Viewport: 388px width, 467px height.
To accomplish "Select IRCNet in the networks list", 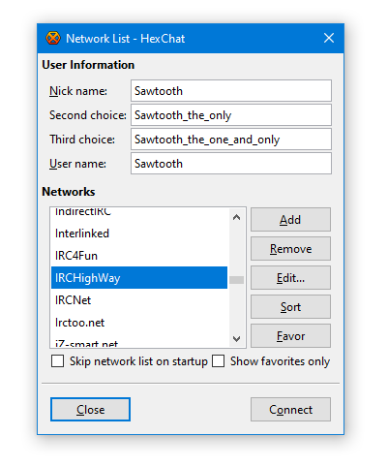I will point(139,300).
